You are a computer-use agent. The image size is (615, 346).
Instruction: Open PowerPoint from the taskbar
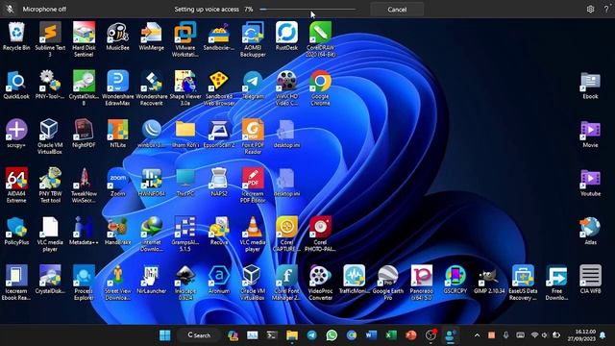(x=411, y=335)
